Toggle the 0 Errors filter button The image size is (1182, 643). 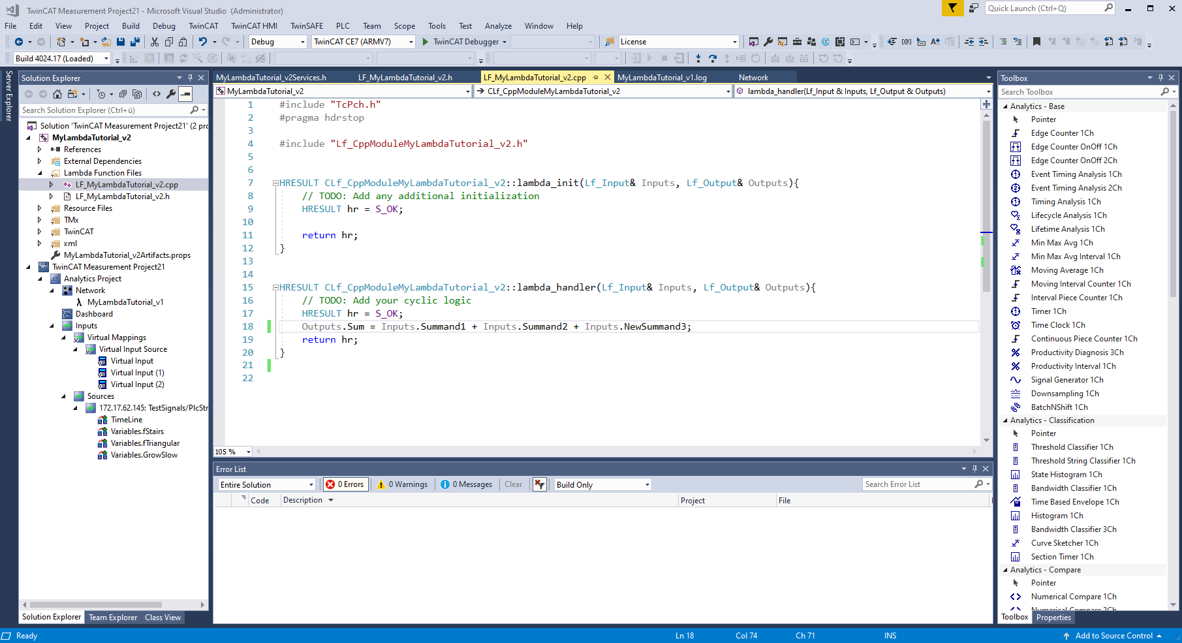(x=346, y=484)
